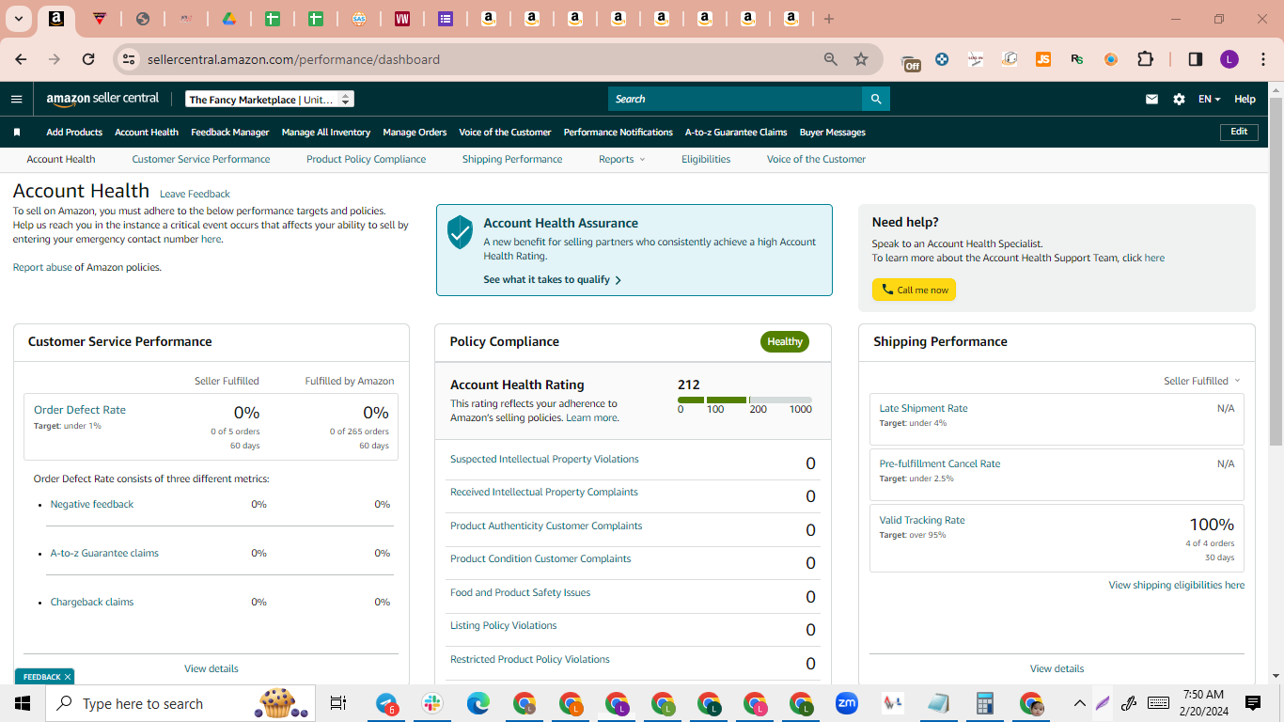View site information icon in address bar
The height and width of the screenshot is (722, 1284).
130,59
